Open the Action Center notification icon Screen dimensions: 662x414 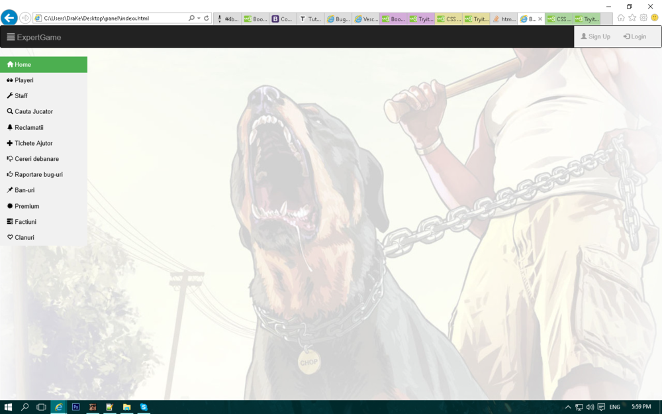coord(601,407)
